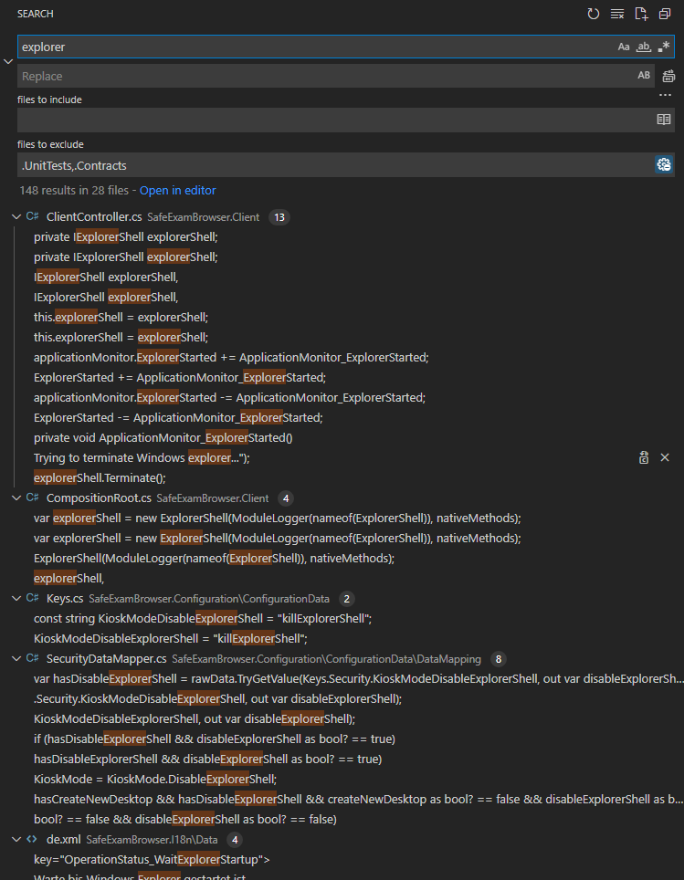Select result 'key="OperationStatus_WaitExplorerStartup">'
The image size is (684, 880).
(x=152, y=860)
